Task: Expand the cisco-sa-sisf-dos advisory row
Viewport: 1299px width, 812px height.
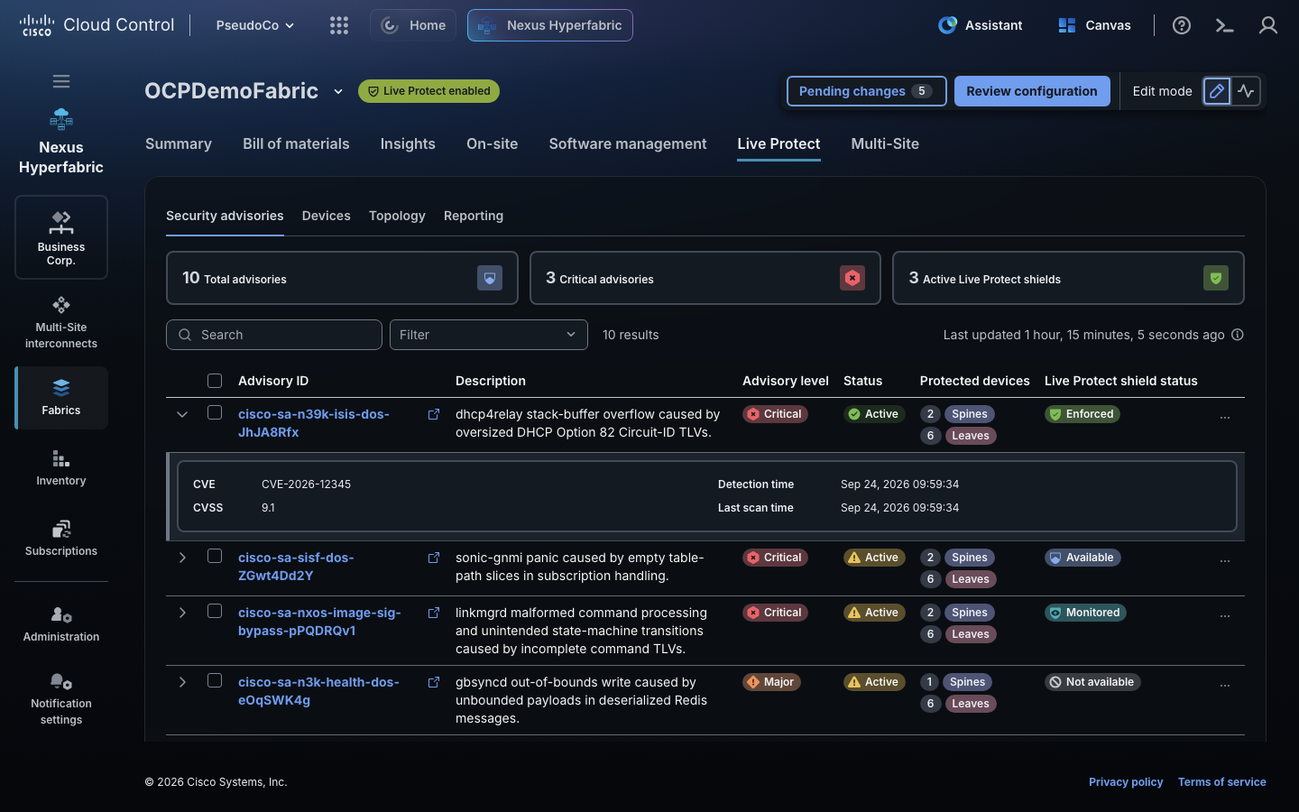Action: coord(182,558)
